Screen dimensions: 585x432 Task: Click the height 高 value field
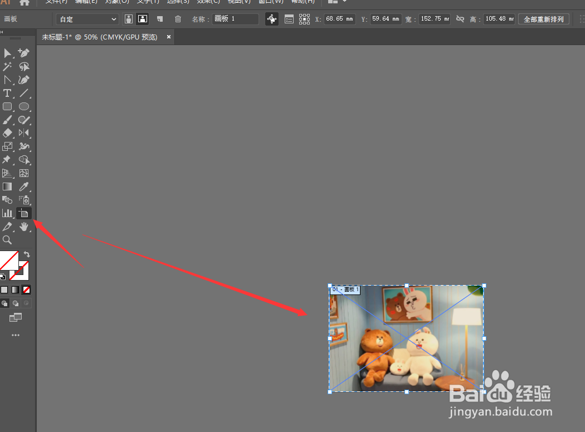click(x=499, y=18)
